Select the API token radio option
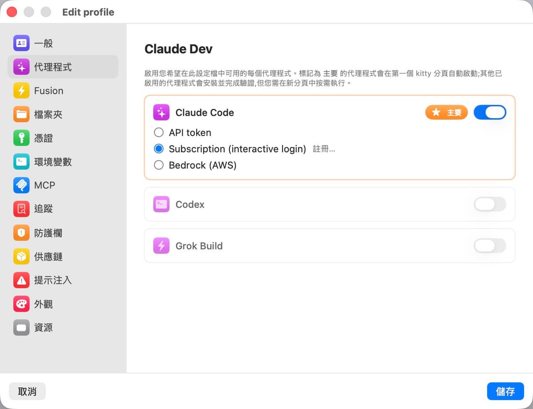The height and width of the screenshot is (409, 533). (159, 132)
